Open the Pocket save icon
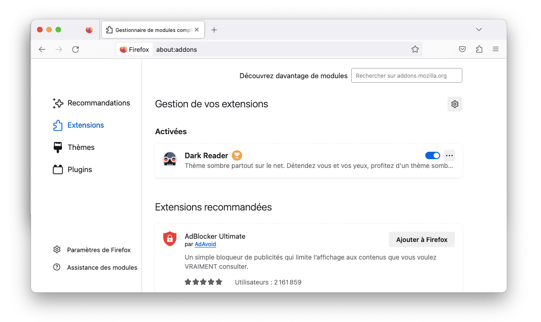The image size is (541, 322). tap(462, 50)
